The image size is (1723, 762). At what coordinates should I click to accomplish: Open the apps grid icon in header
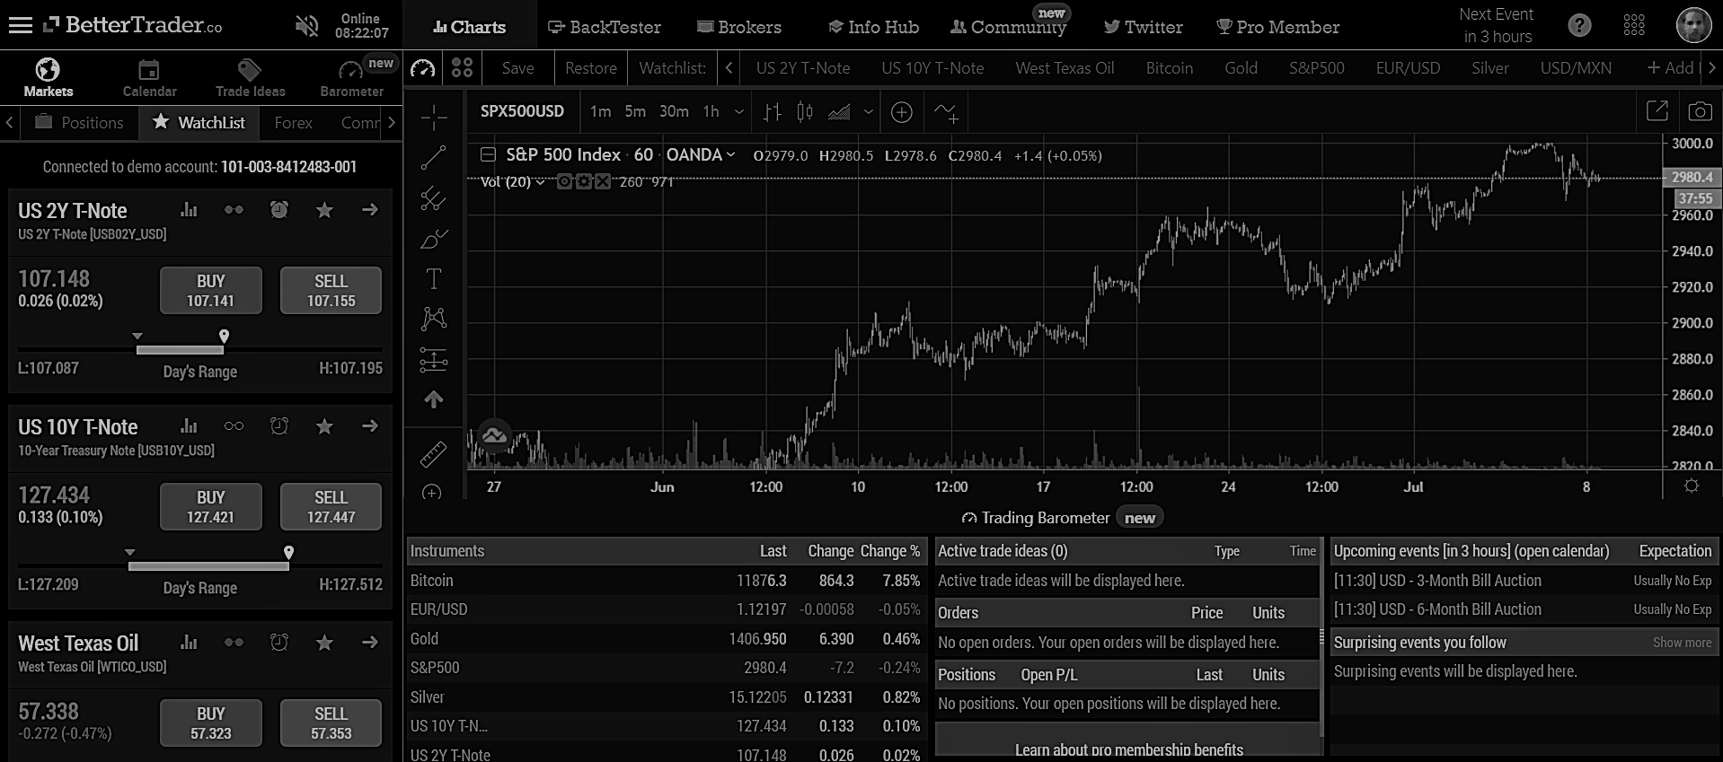point(1634,25)
